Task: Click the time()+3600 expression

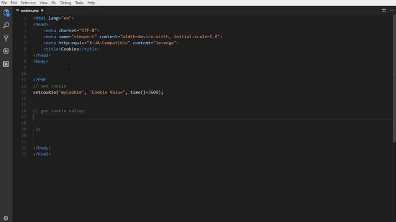Action: pyautogui.click(x=144, y=92)
